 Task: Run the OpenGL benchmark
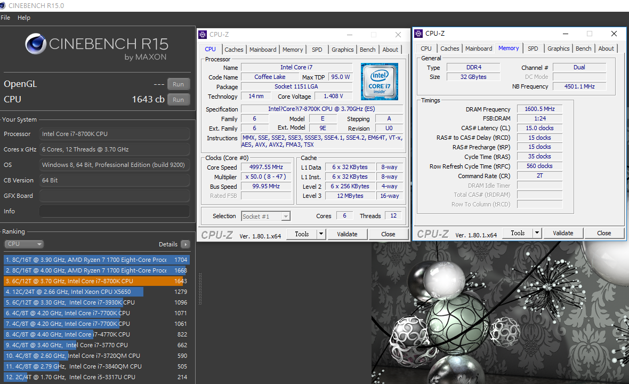[x=178, y=84]
